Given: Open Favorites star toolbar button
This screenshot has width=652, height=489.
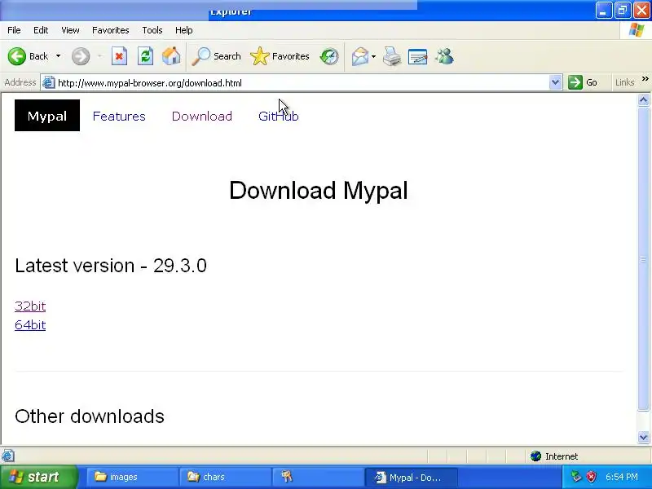Looking at the screenshot, I should pyautogui.click(x=280, y=56).
